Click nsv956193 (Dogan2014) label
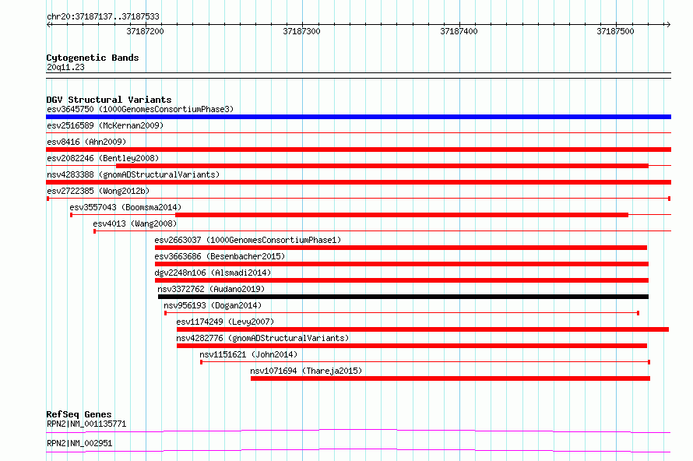This screenshot has width=693, height=461. (213, 305)
